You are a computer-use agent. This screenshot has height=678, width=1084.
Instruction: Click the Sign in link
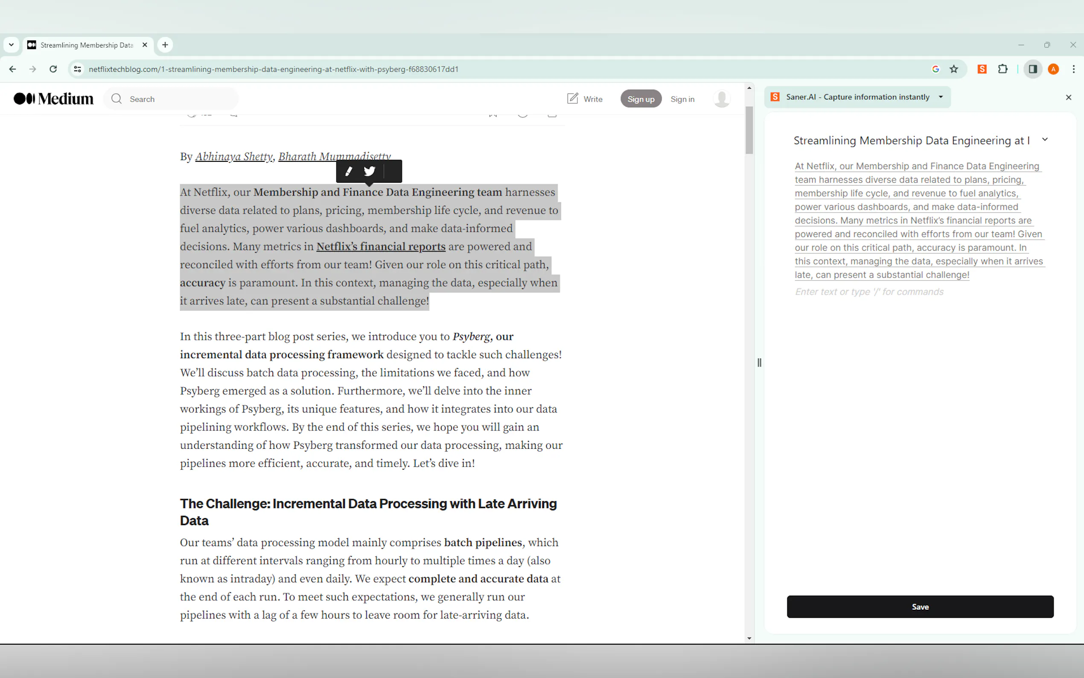[x=682, y=99]
